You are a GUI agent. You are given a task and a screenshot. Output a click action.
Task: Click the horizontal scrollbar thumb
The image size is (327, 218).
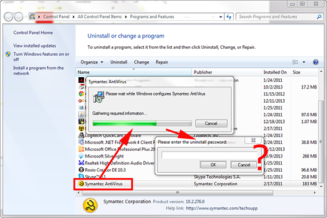pos(178,192)
